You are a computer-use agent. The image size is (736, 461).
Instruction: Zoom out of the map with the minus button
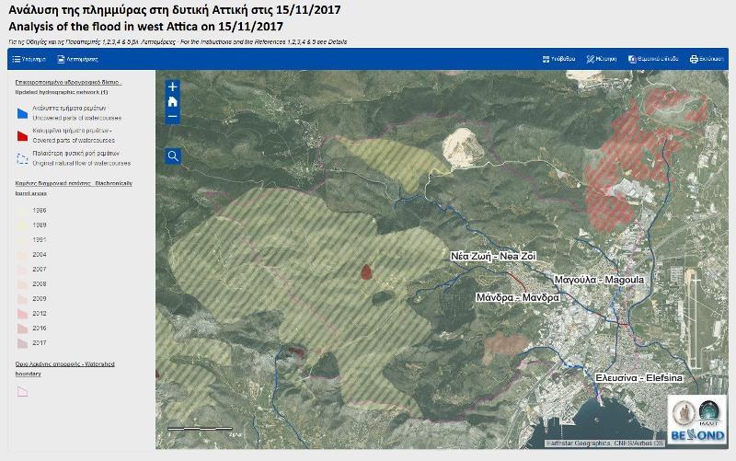[173, 117]
